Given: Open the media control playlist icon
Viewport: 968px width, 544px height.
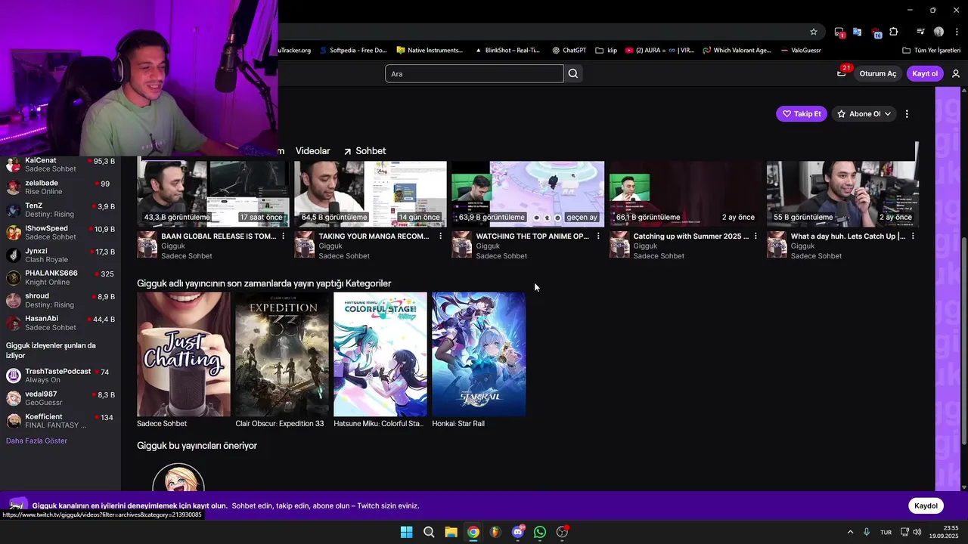Looking at the screenshot, I should 920,32.
